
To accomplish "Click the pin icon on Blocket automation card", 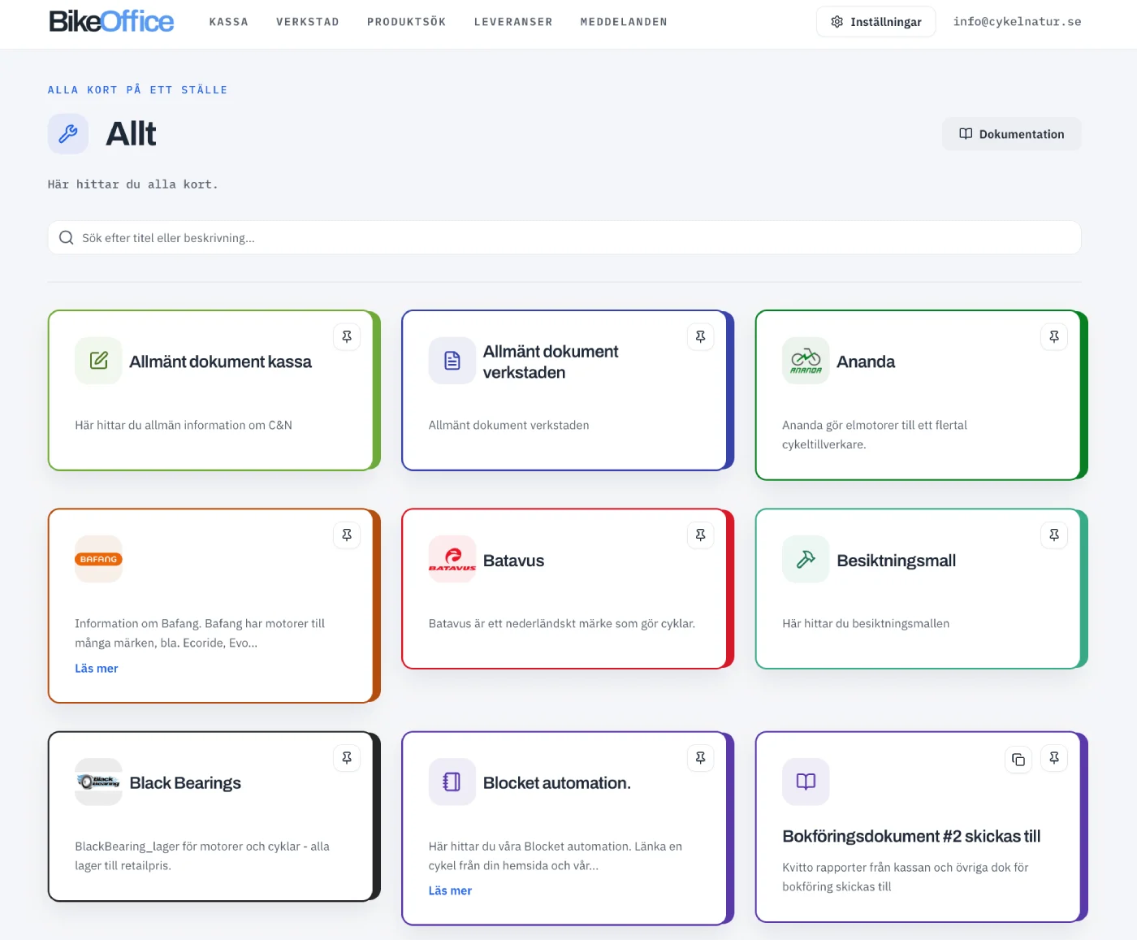I will pyautogui.click(x=700, y=757).
